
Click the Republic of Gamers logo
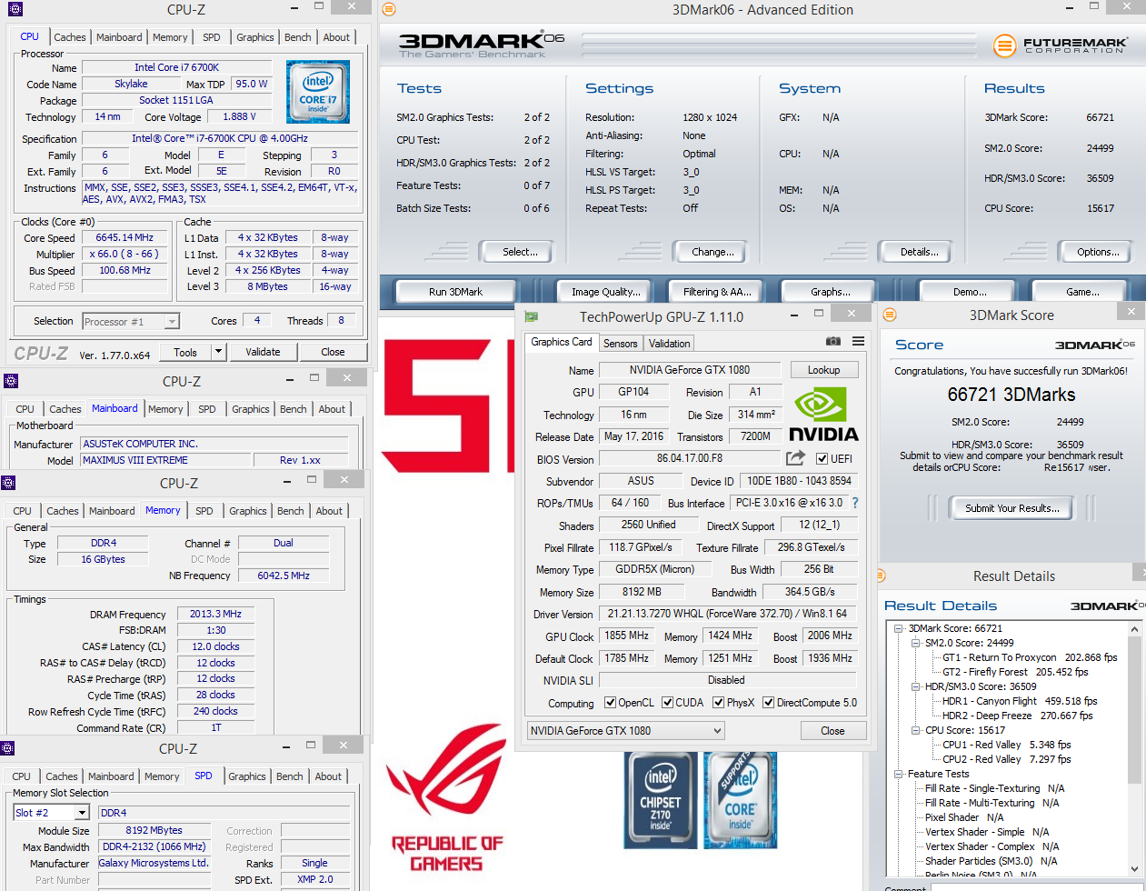(446, 798)
